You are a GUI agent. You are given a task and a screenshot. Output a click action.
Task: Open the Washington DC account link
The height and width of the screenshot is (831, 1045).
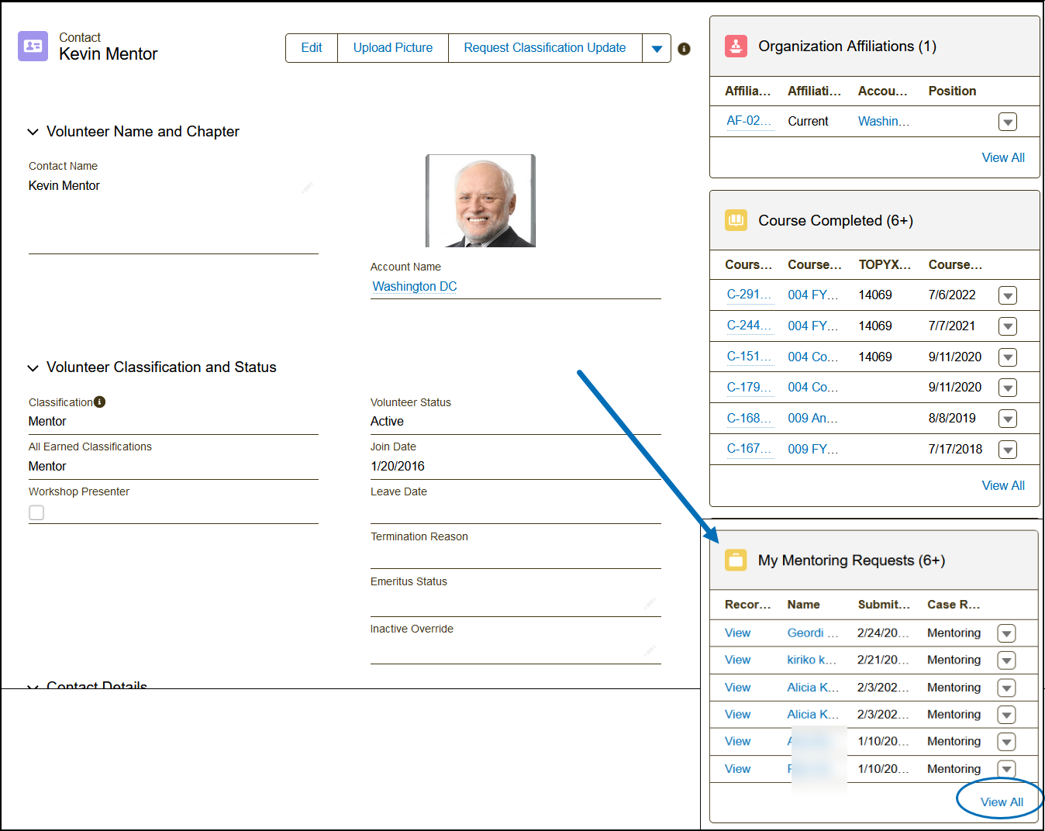[415, 287]
